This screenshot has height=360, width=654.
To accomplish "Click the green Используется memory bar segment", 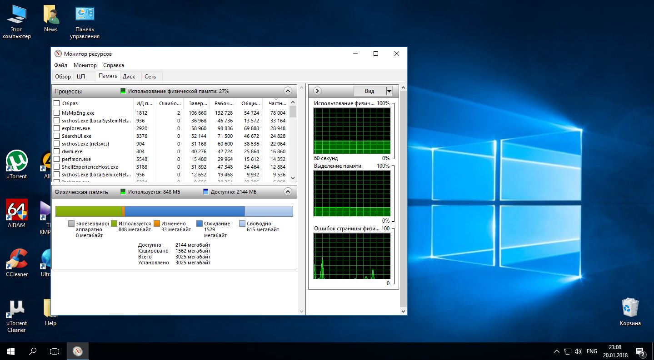I will click(x=89, y=211).
